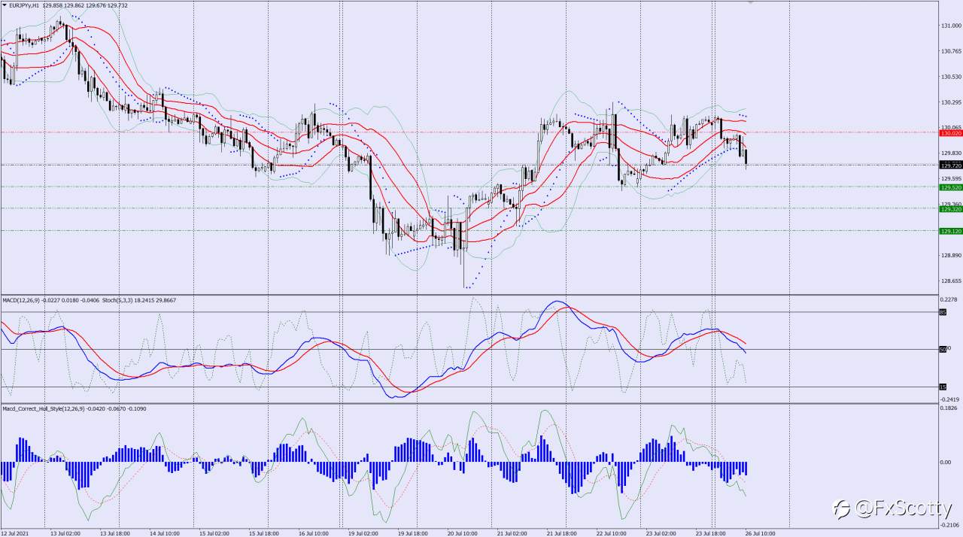Click the chart shift triangle at the top
This screenshot has width=963, height=537.
tap(749, 2)
